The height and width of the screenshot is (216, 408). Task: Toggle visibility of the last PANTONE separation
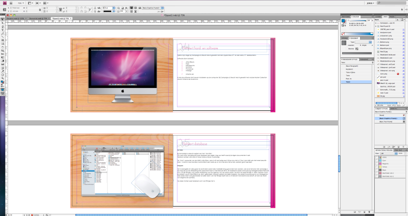click(x=376, y=176)
